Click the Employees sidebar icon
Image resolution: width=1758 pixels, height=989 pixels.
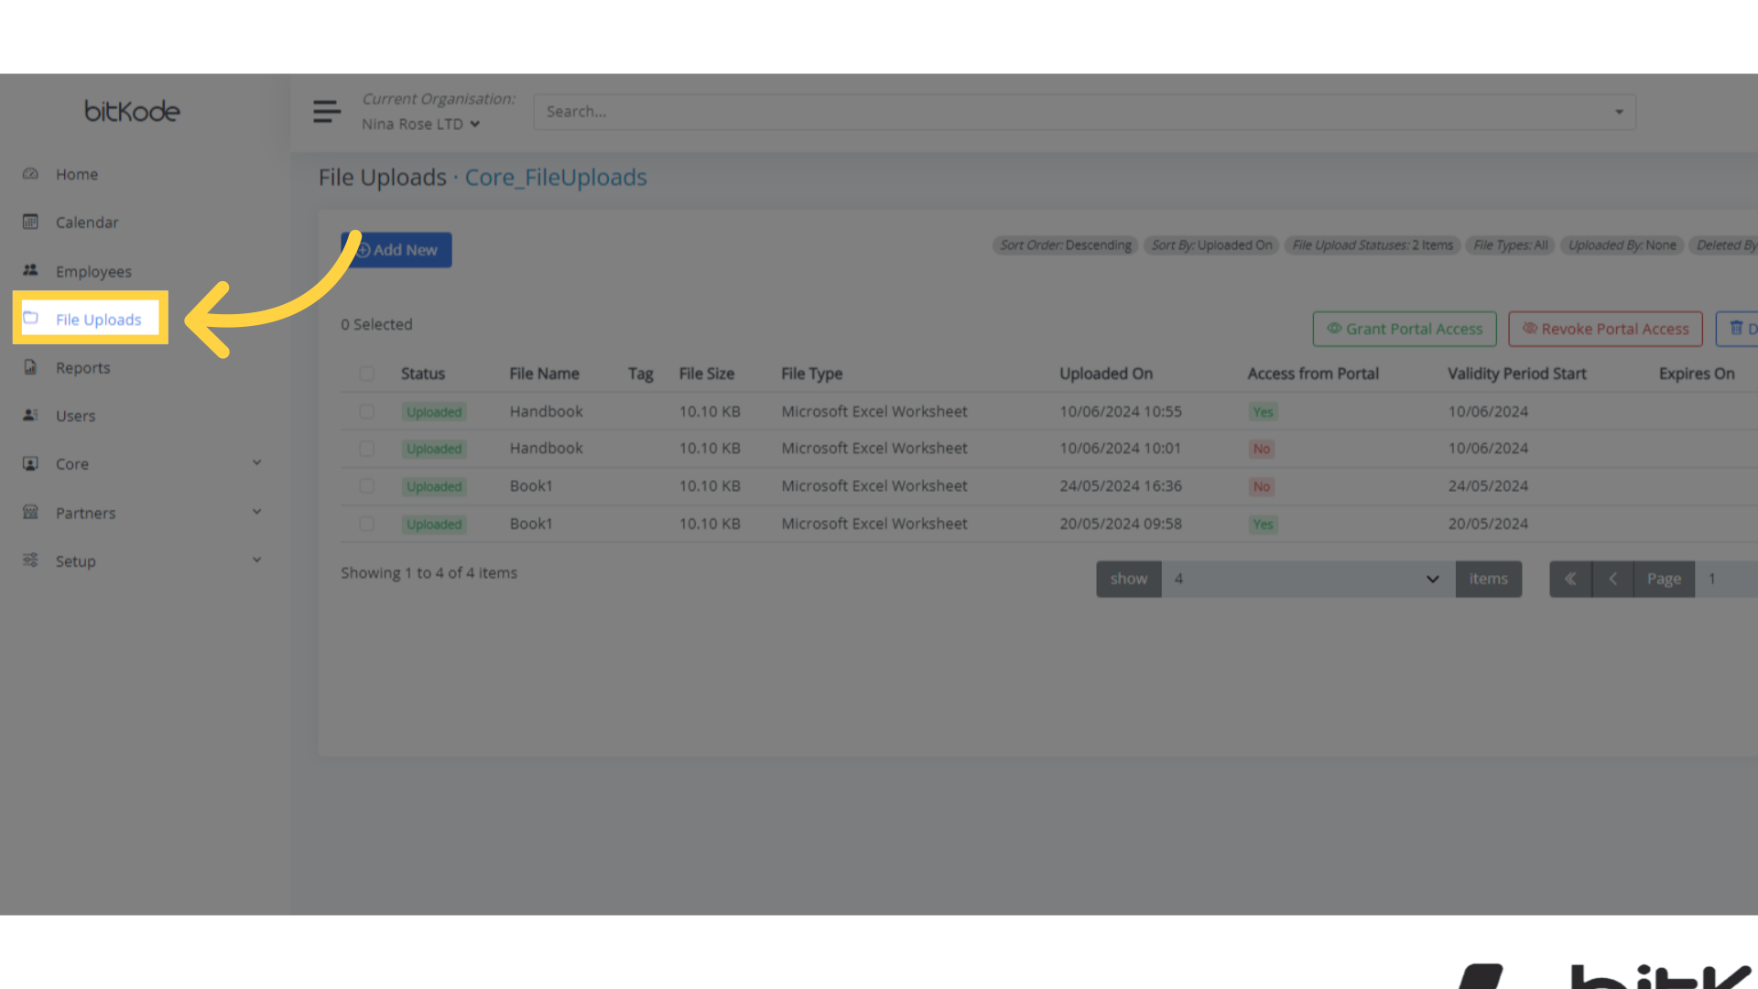(30, 270)
